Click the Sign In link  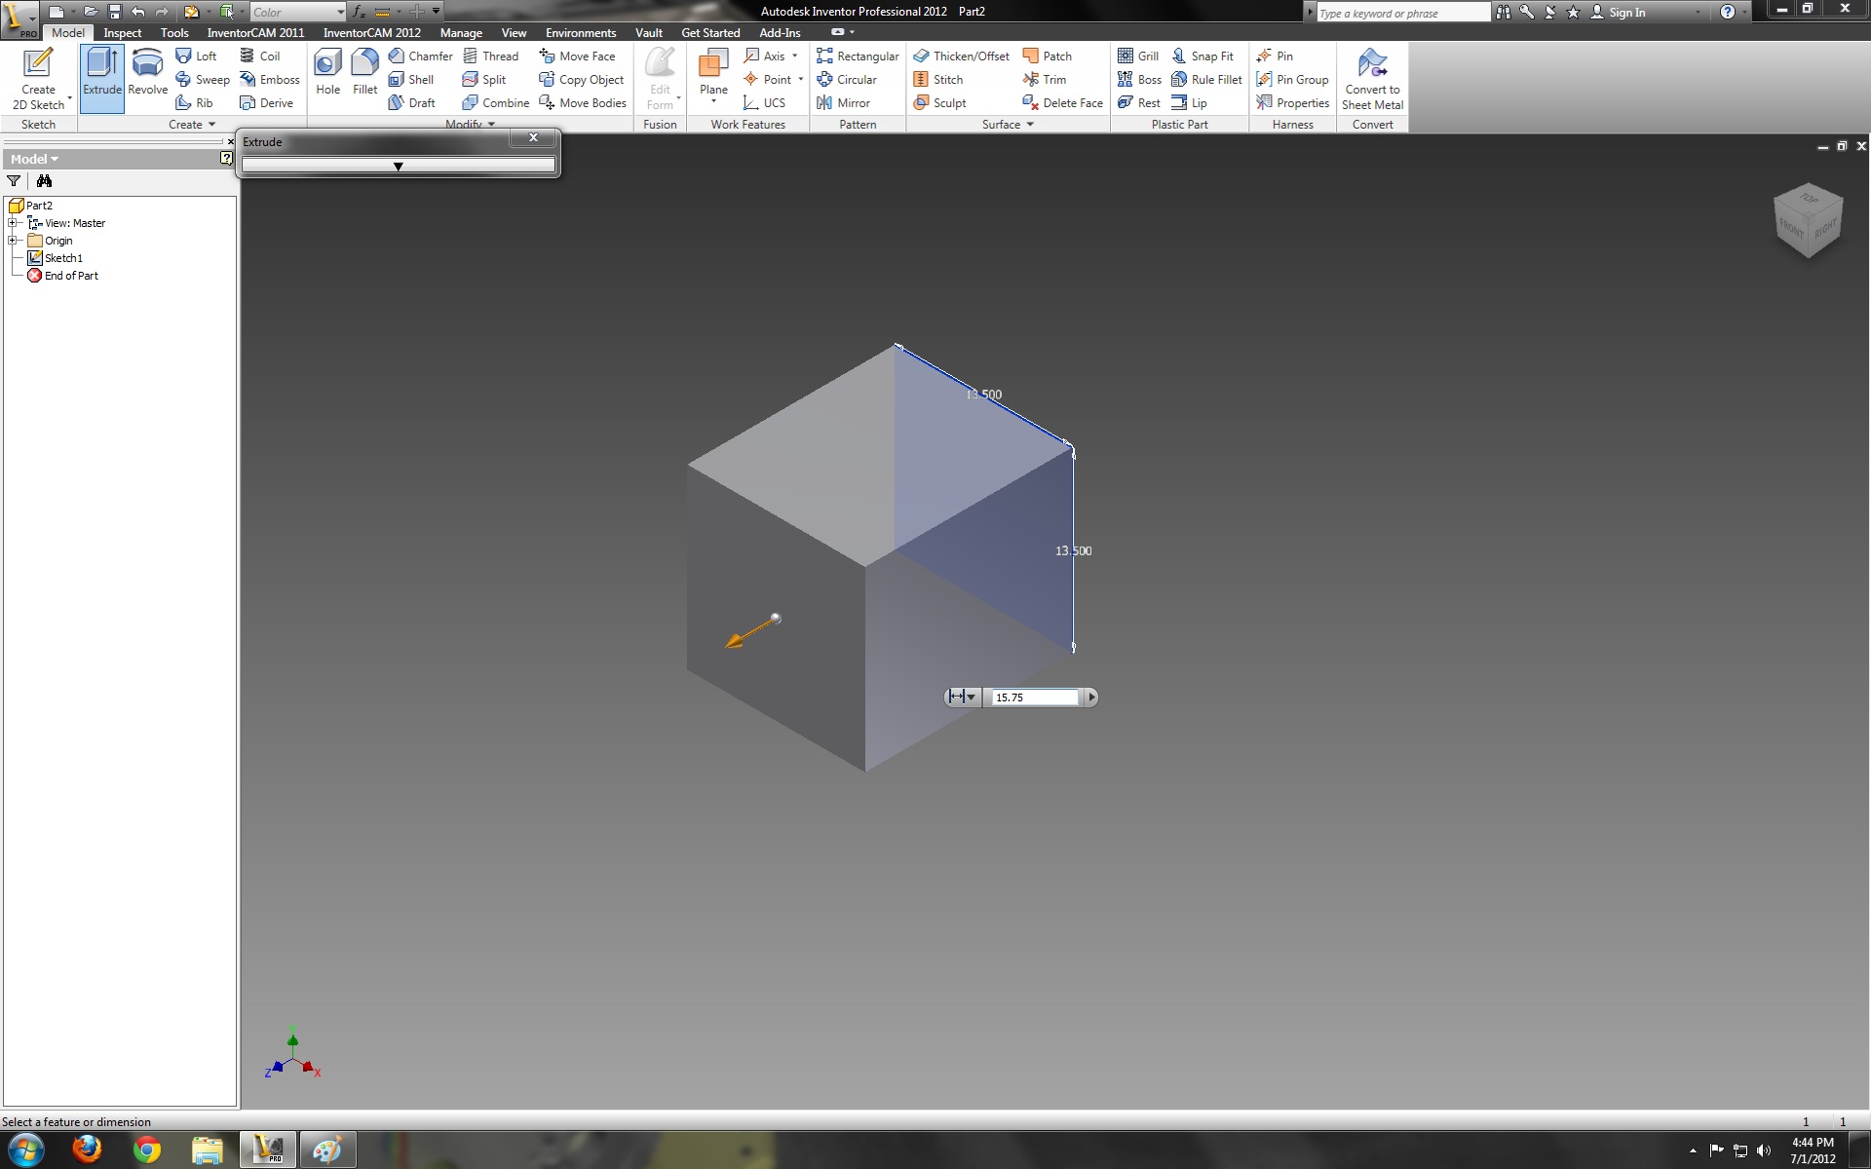pos(1625,13)
